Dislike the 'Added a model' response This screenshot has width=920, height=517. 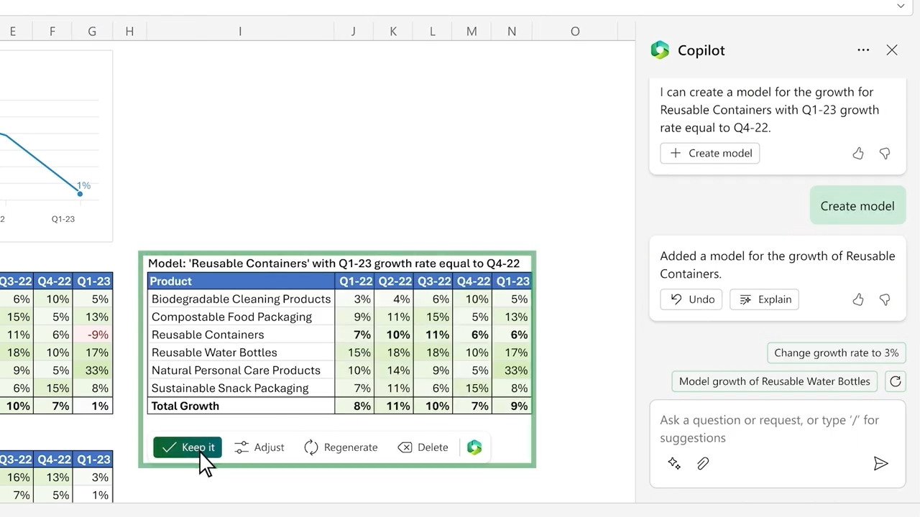[x=885, y=299]
